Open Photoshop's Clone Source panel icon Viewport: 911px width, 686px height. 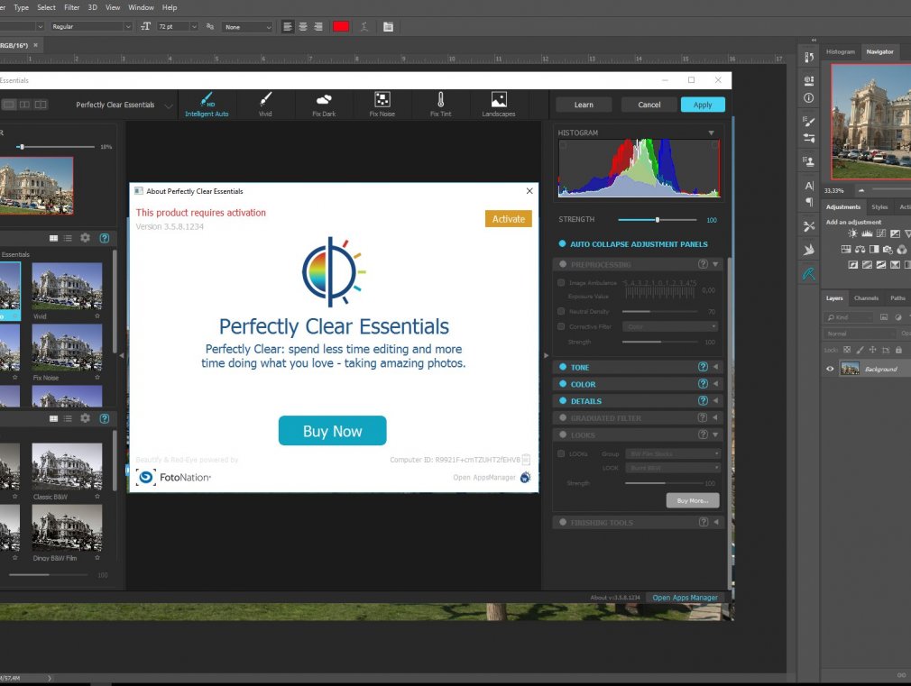[809, 161]
